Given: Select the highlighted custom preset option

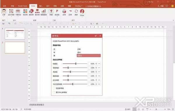Looking at the screenshot, I should (x=89, y=56).
